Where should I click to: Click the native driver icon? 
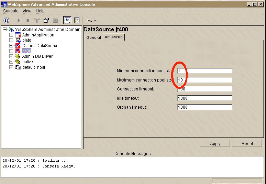pyautogui.click(x=18, y=62)
